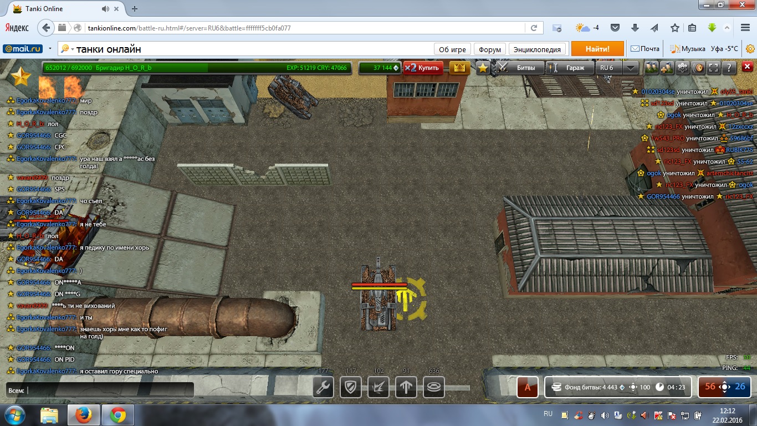Open the Firefox downloads arrow
The image size is (757, 426).
(635, 28)
